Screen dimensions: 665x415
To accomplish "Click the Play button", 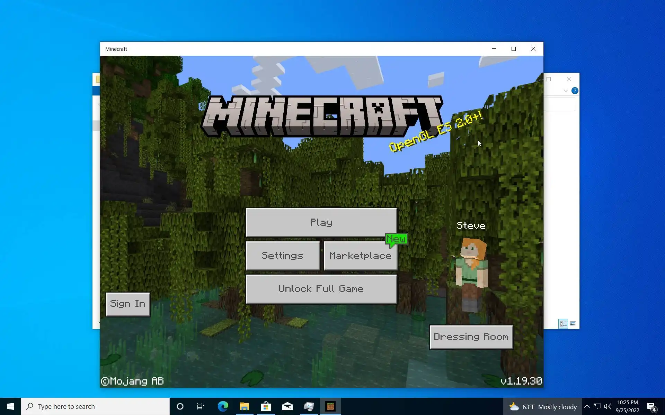I will [321, 222].
